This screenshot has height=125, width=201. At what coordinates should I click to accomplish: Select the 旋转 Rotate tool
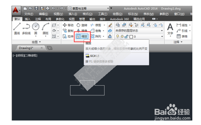coord(82,25)
